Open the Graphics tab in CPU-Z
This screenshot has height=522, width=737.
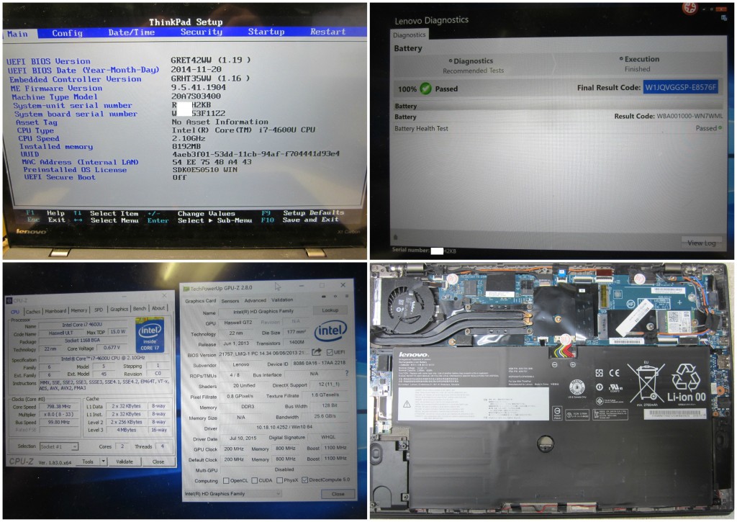click(x=119, y=309)
